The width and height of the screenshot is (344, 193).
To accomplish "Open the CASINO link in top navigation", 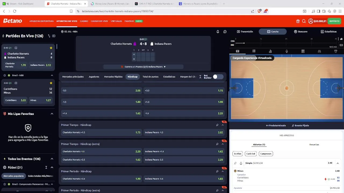I will [84, 21].
